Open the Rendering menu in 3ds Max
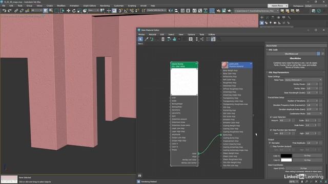 [105, 6]
